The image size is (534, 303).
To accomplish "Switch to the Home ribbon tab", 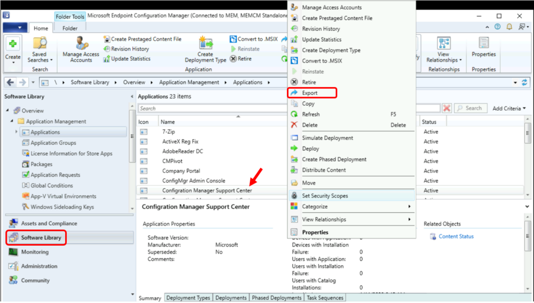I will click(x=41, y=28).
